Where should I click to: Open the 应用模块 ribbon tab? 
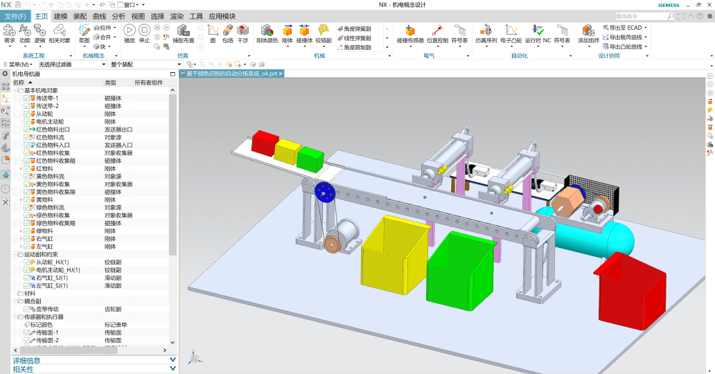coord(222,17)
